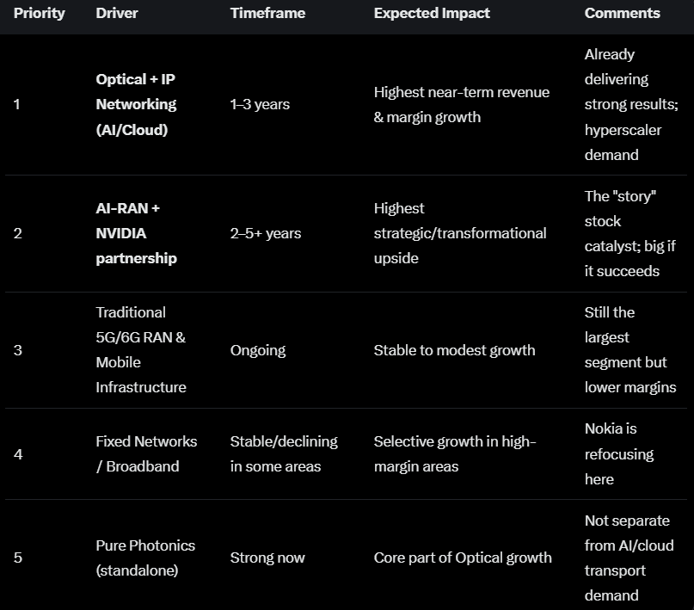Click the Timeframe column header
This screenshot has width=694, height=610.
pos(267,13)
